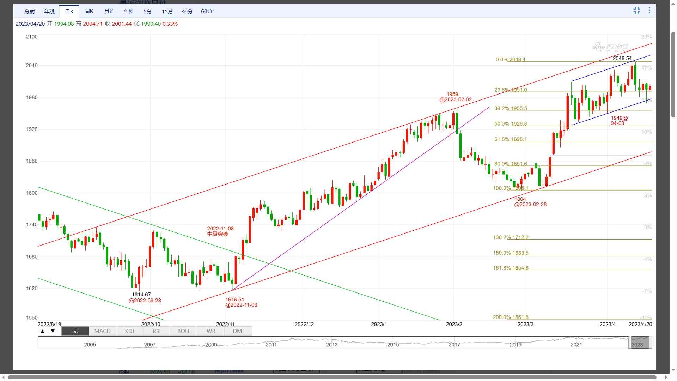
Task: Switch to the 年线 tab
Action: coord(49,11)
